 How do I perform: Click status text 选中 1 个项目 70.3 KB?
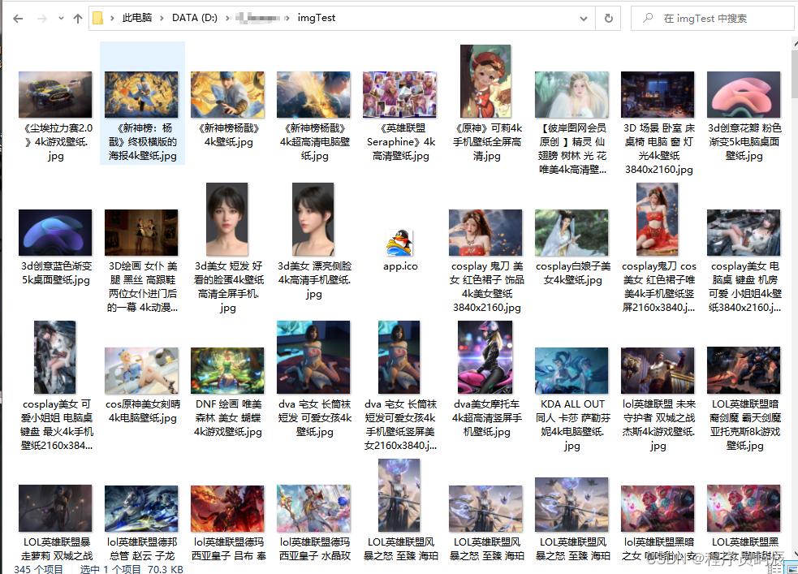pyautogui.click(x=132, y=569)
